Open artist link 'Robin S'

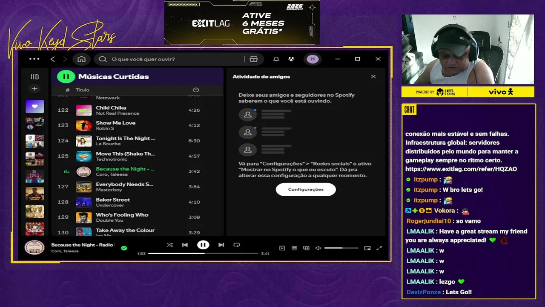point(105,128)
